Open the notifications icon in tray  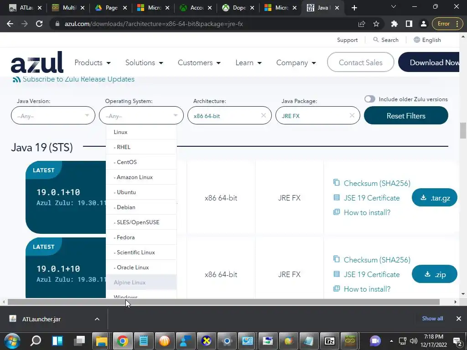[x=457, y=341]
